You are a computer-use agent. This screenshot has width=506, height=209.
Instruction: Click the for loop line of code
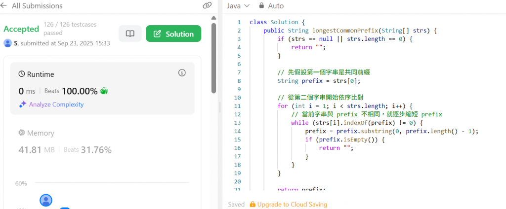click(345, 106)
